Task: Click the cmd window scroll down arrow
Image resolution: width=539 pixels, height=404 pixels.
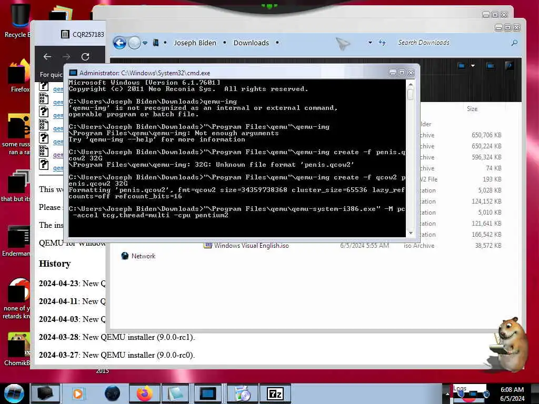Action: point(411,233)
